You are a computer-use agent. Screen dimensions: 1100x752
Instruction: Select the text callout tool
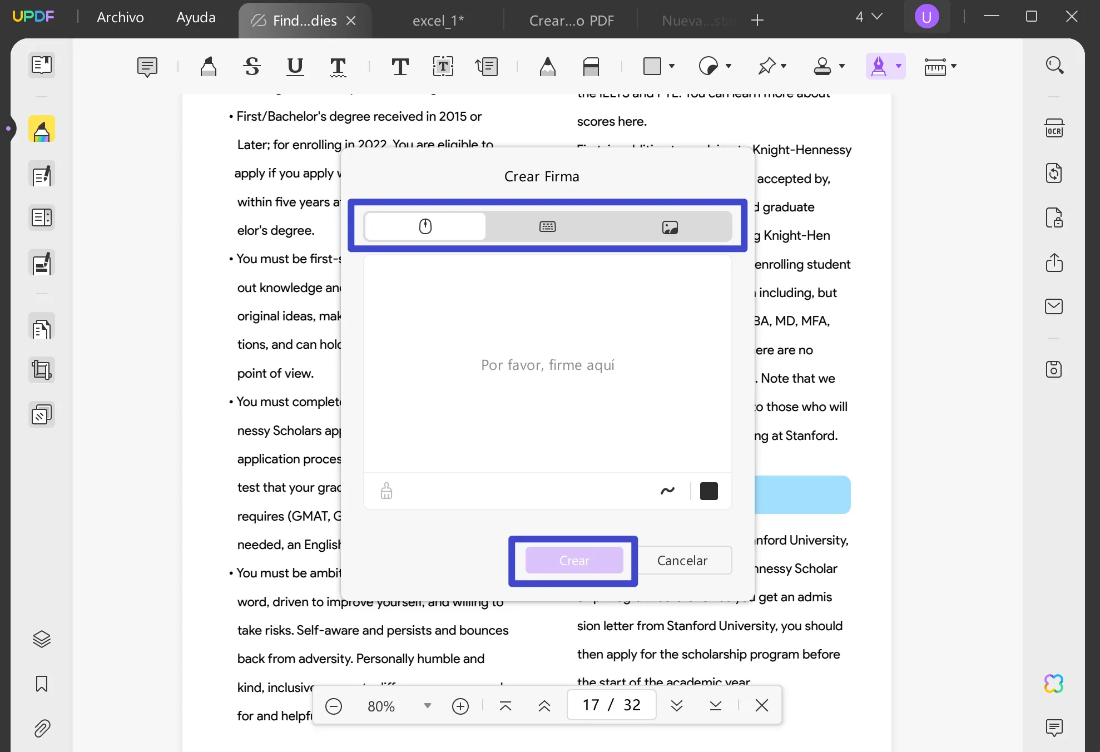487,67
